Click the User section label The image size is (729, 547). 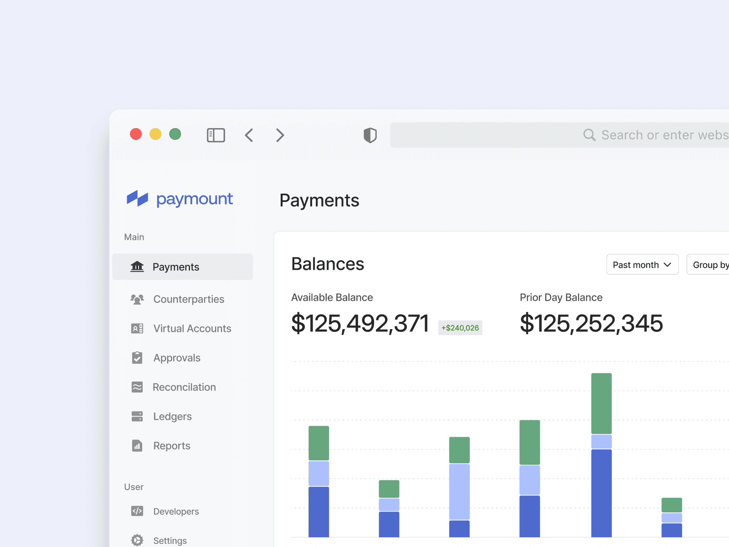[134, 487]
